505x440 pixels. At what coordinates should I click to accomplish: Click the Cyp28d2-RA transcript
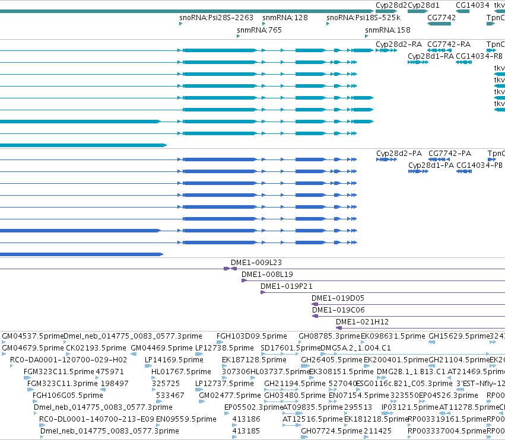[386, 50]
